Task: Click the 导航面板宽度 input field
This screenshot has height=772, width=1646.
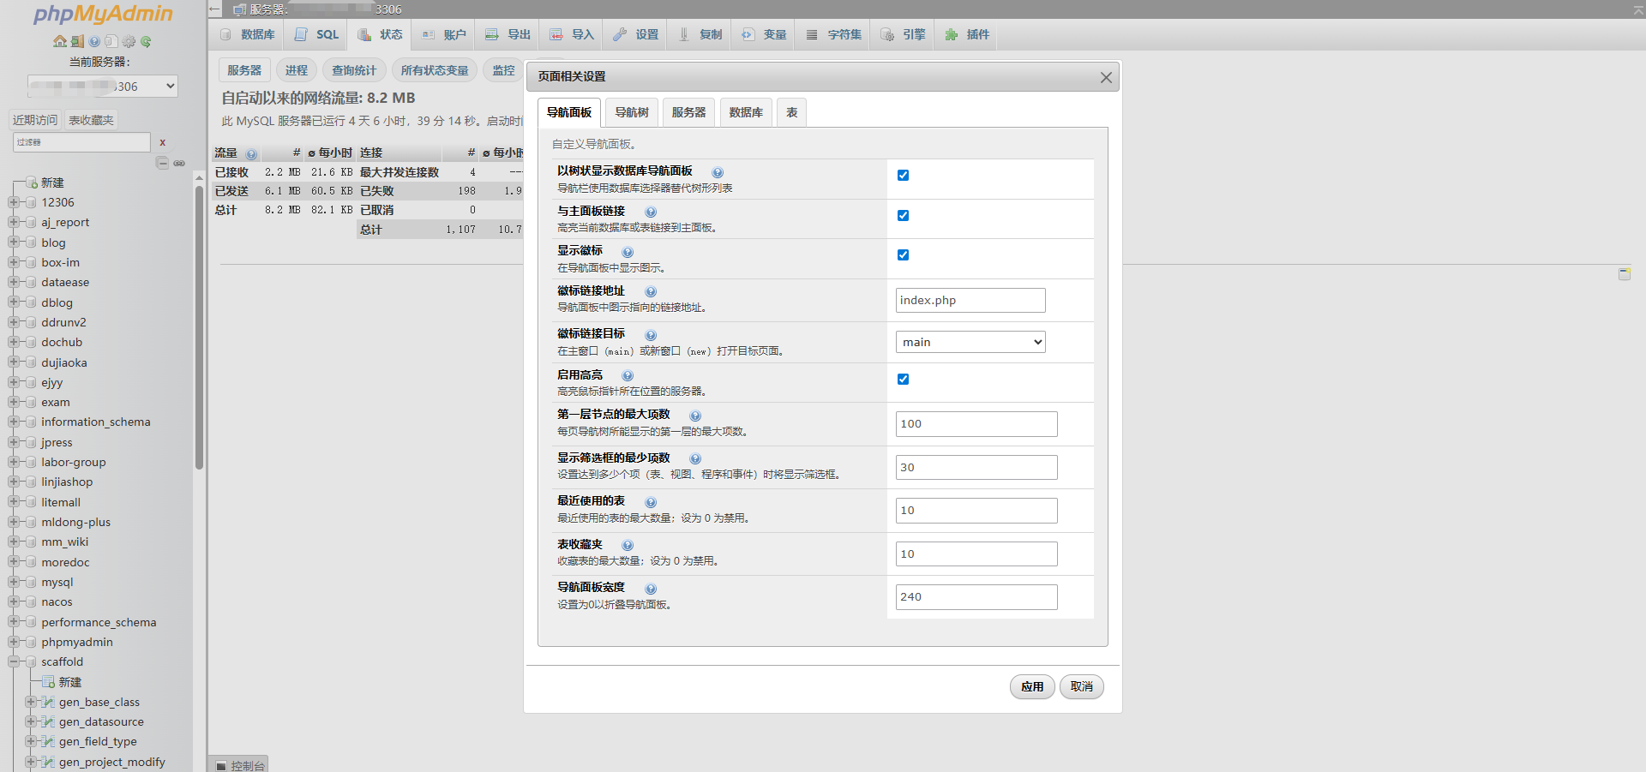Action: coord(976,596)
